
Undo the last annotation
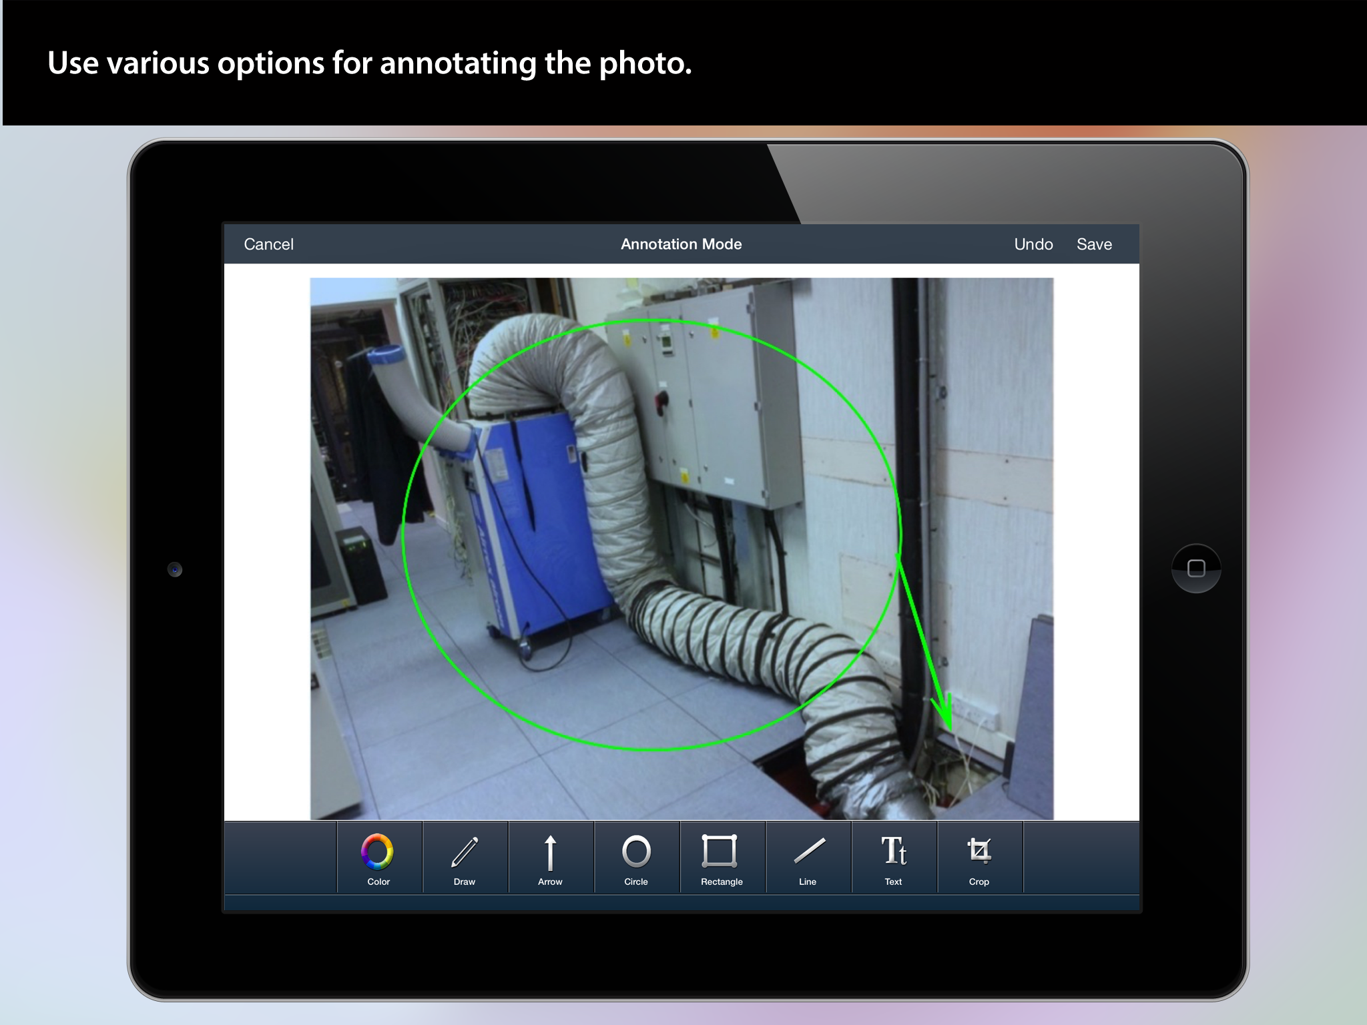pyautogui.click(x=1033, y=244)
